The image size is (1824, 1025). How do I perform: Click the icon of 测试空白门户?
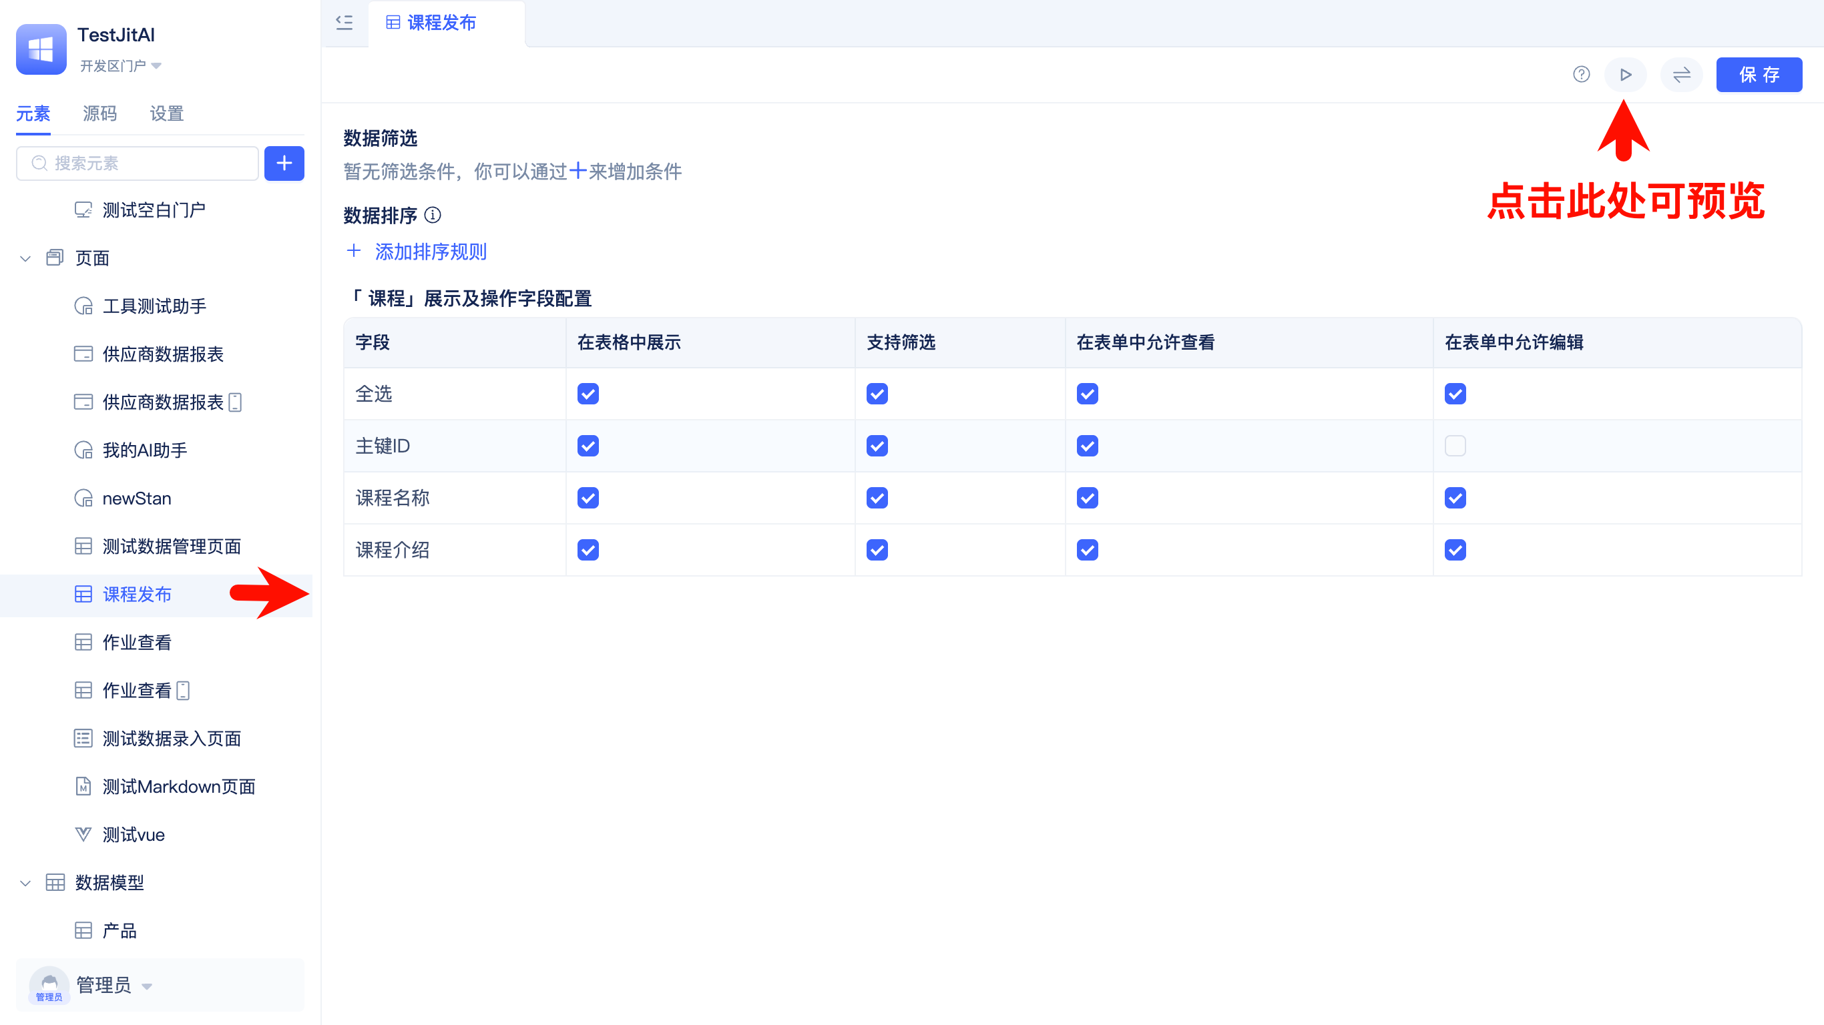click(x=83, y=210)
